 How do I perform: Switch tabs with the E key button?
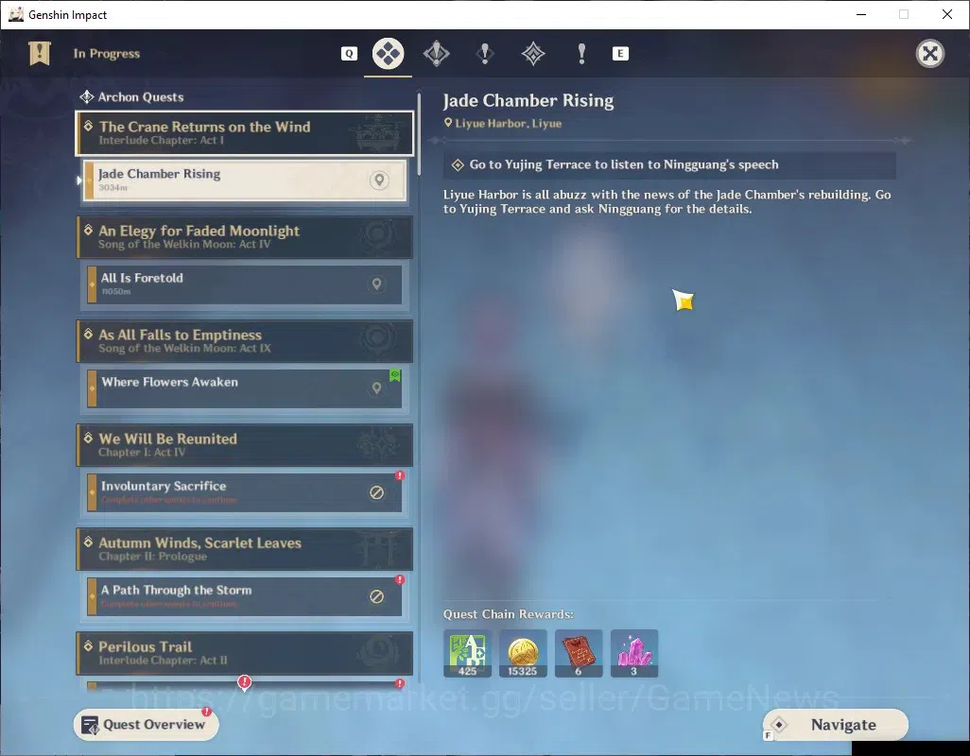620,54
